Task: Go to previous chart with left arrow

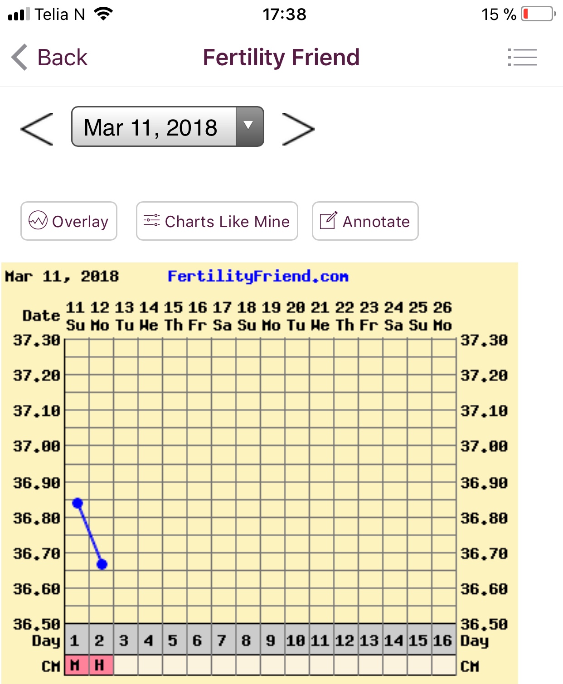Action: coord(37,129)
